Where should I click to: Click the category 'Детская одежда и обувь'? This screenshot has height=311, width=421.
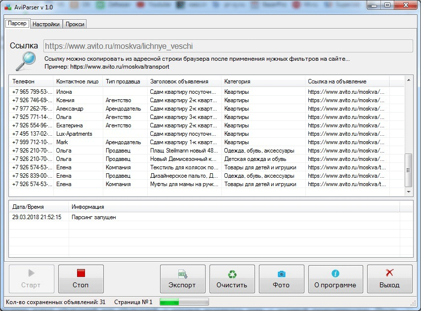(255, 159)
